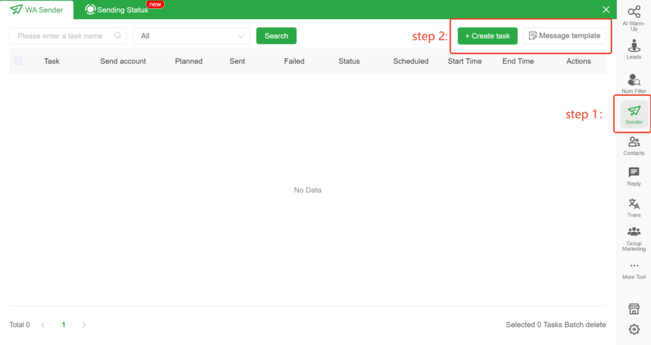Click the Sent column header

pos(237,61)
